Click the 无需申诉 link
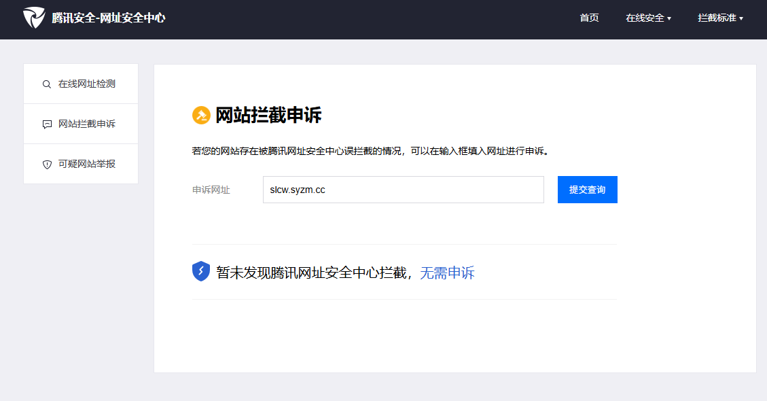 tap(447, 273)
